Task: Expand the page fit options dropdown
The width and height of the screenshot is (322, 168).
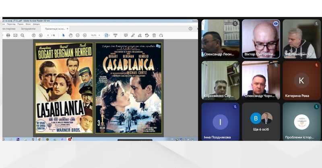Action: pyautogui.click(x=107, y=35)
